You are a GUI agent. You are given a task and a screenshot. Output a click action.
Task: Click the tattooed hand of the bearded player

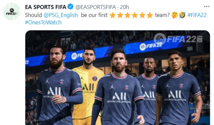(x=59, y=99)
